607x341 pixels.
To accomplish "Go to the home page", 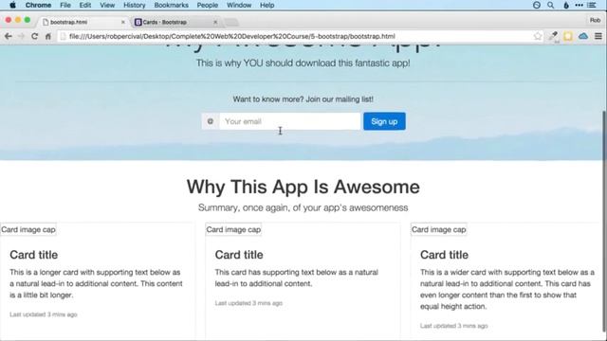I will point(48,36).
